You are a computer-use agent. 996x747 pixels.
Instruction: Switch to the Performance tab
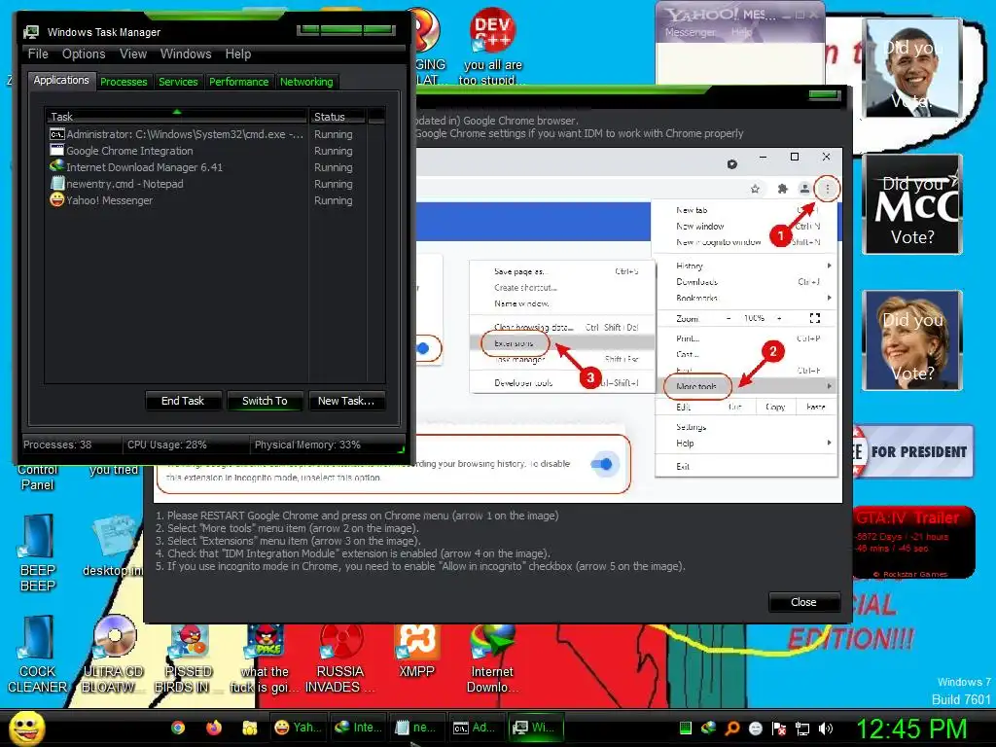click(x=239, y=82)
